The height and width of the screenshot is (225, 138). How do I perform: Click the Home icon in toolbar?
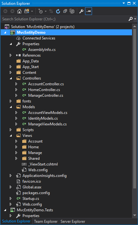(19, 11)
